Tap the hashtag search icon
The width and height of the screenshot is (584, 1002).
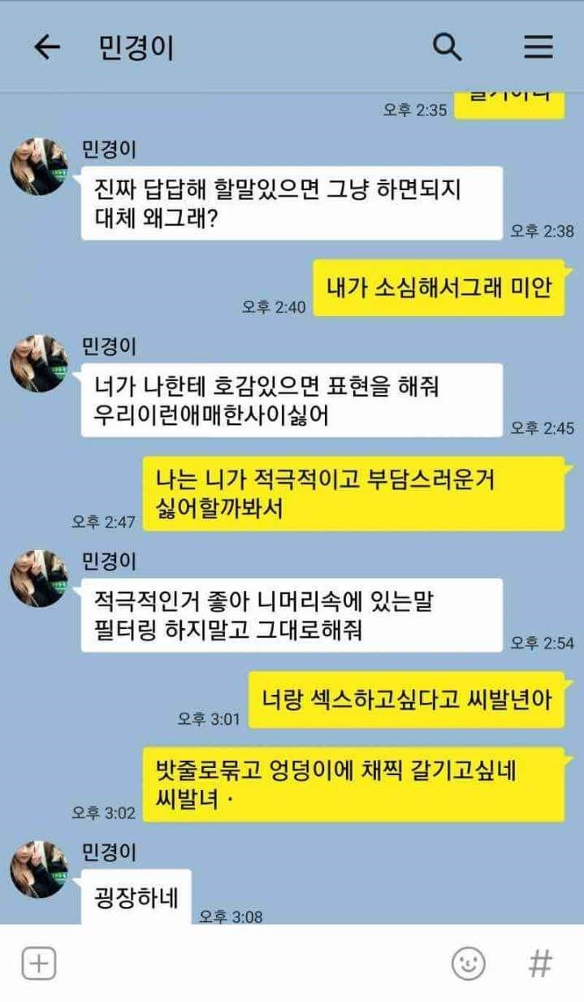pyautogui.click(x=540, y=964)
